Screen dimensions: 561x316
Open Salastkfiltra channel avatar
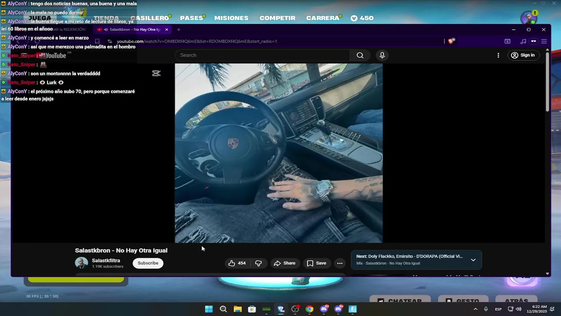(x=82, y=263)
